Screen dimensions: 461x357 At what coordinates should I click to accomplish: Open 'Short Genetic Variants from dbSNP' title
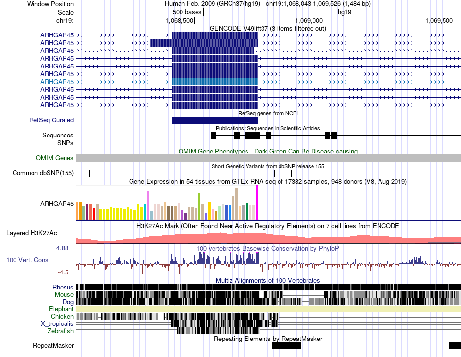point(268,166)
